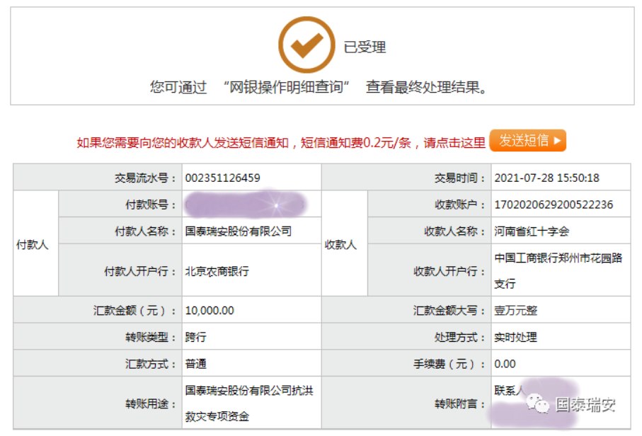Click the orange checkmark success icon

coord(306,45)
